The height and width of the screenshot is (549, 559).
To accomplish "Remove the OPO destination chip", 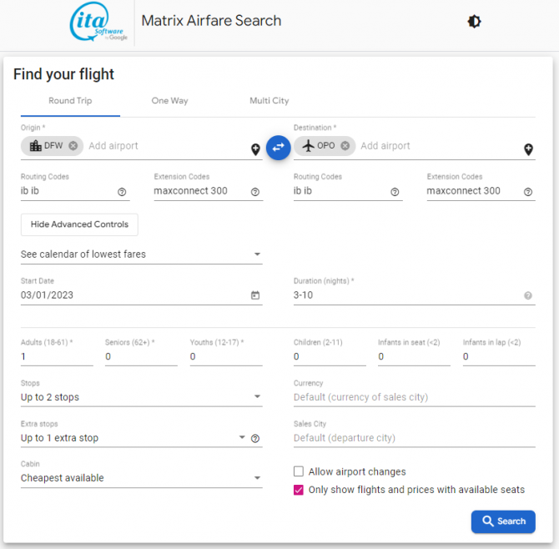I will coord(345,146).
